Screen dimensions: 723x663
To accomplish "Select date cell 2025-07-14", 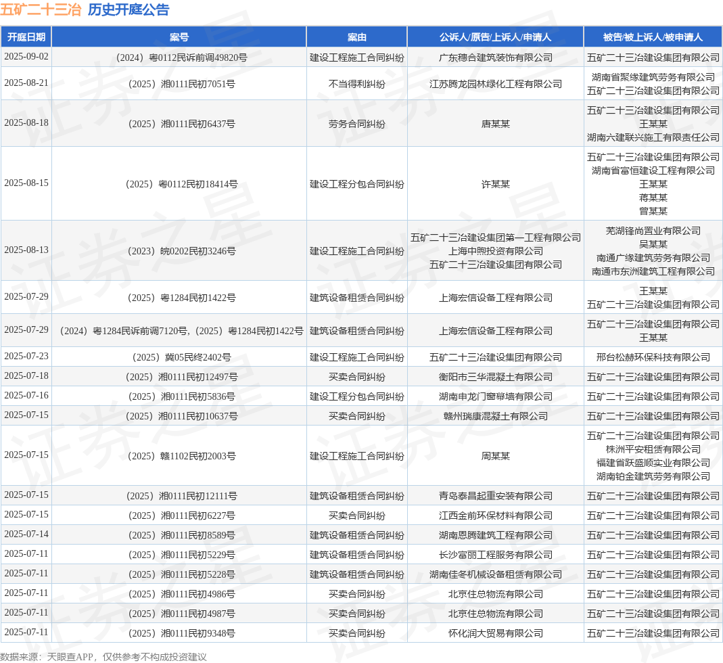I will [26, 534].
